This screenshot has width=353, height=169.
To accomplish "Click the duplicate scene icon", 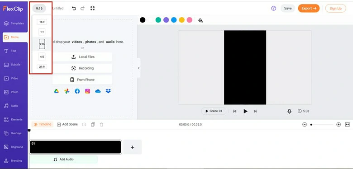I will click(93, 125).
